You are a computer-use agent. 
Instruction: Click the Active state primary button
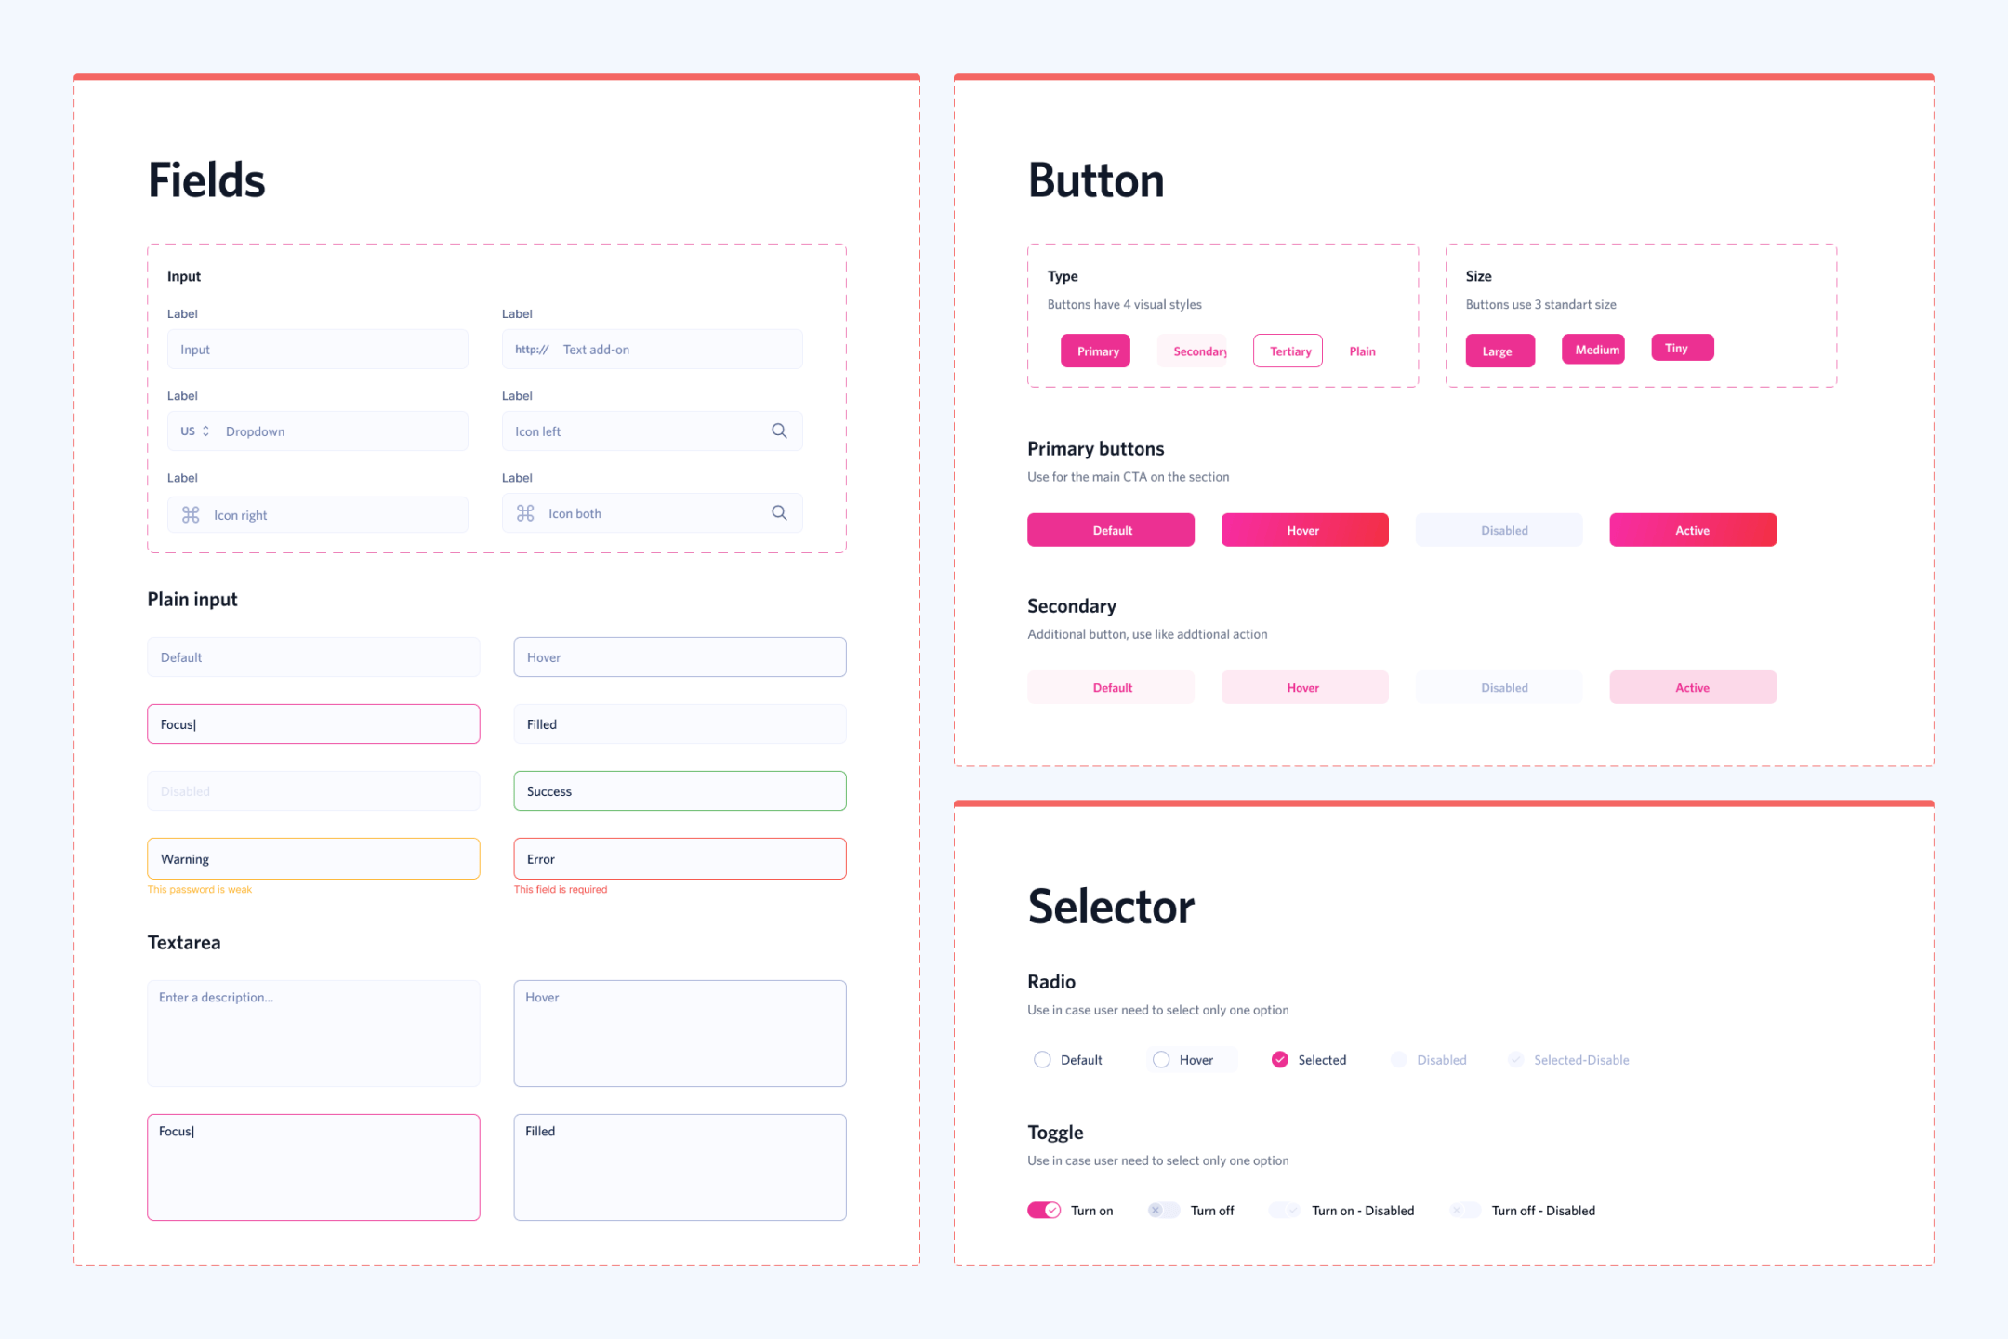pyautogui.click(x=1694, y=529)
